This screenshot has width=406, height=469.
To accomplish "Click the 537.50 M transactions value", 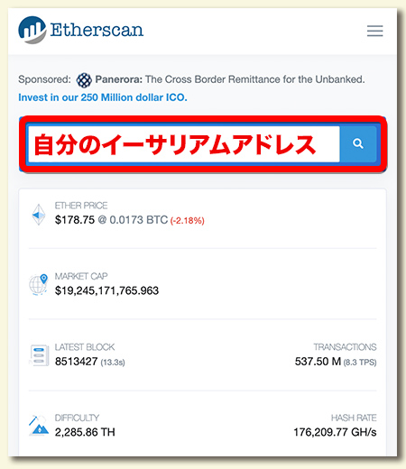I will (x=318, y=362).
